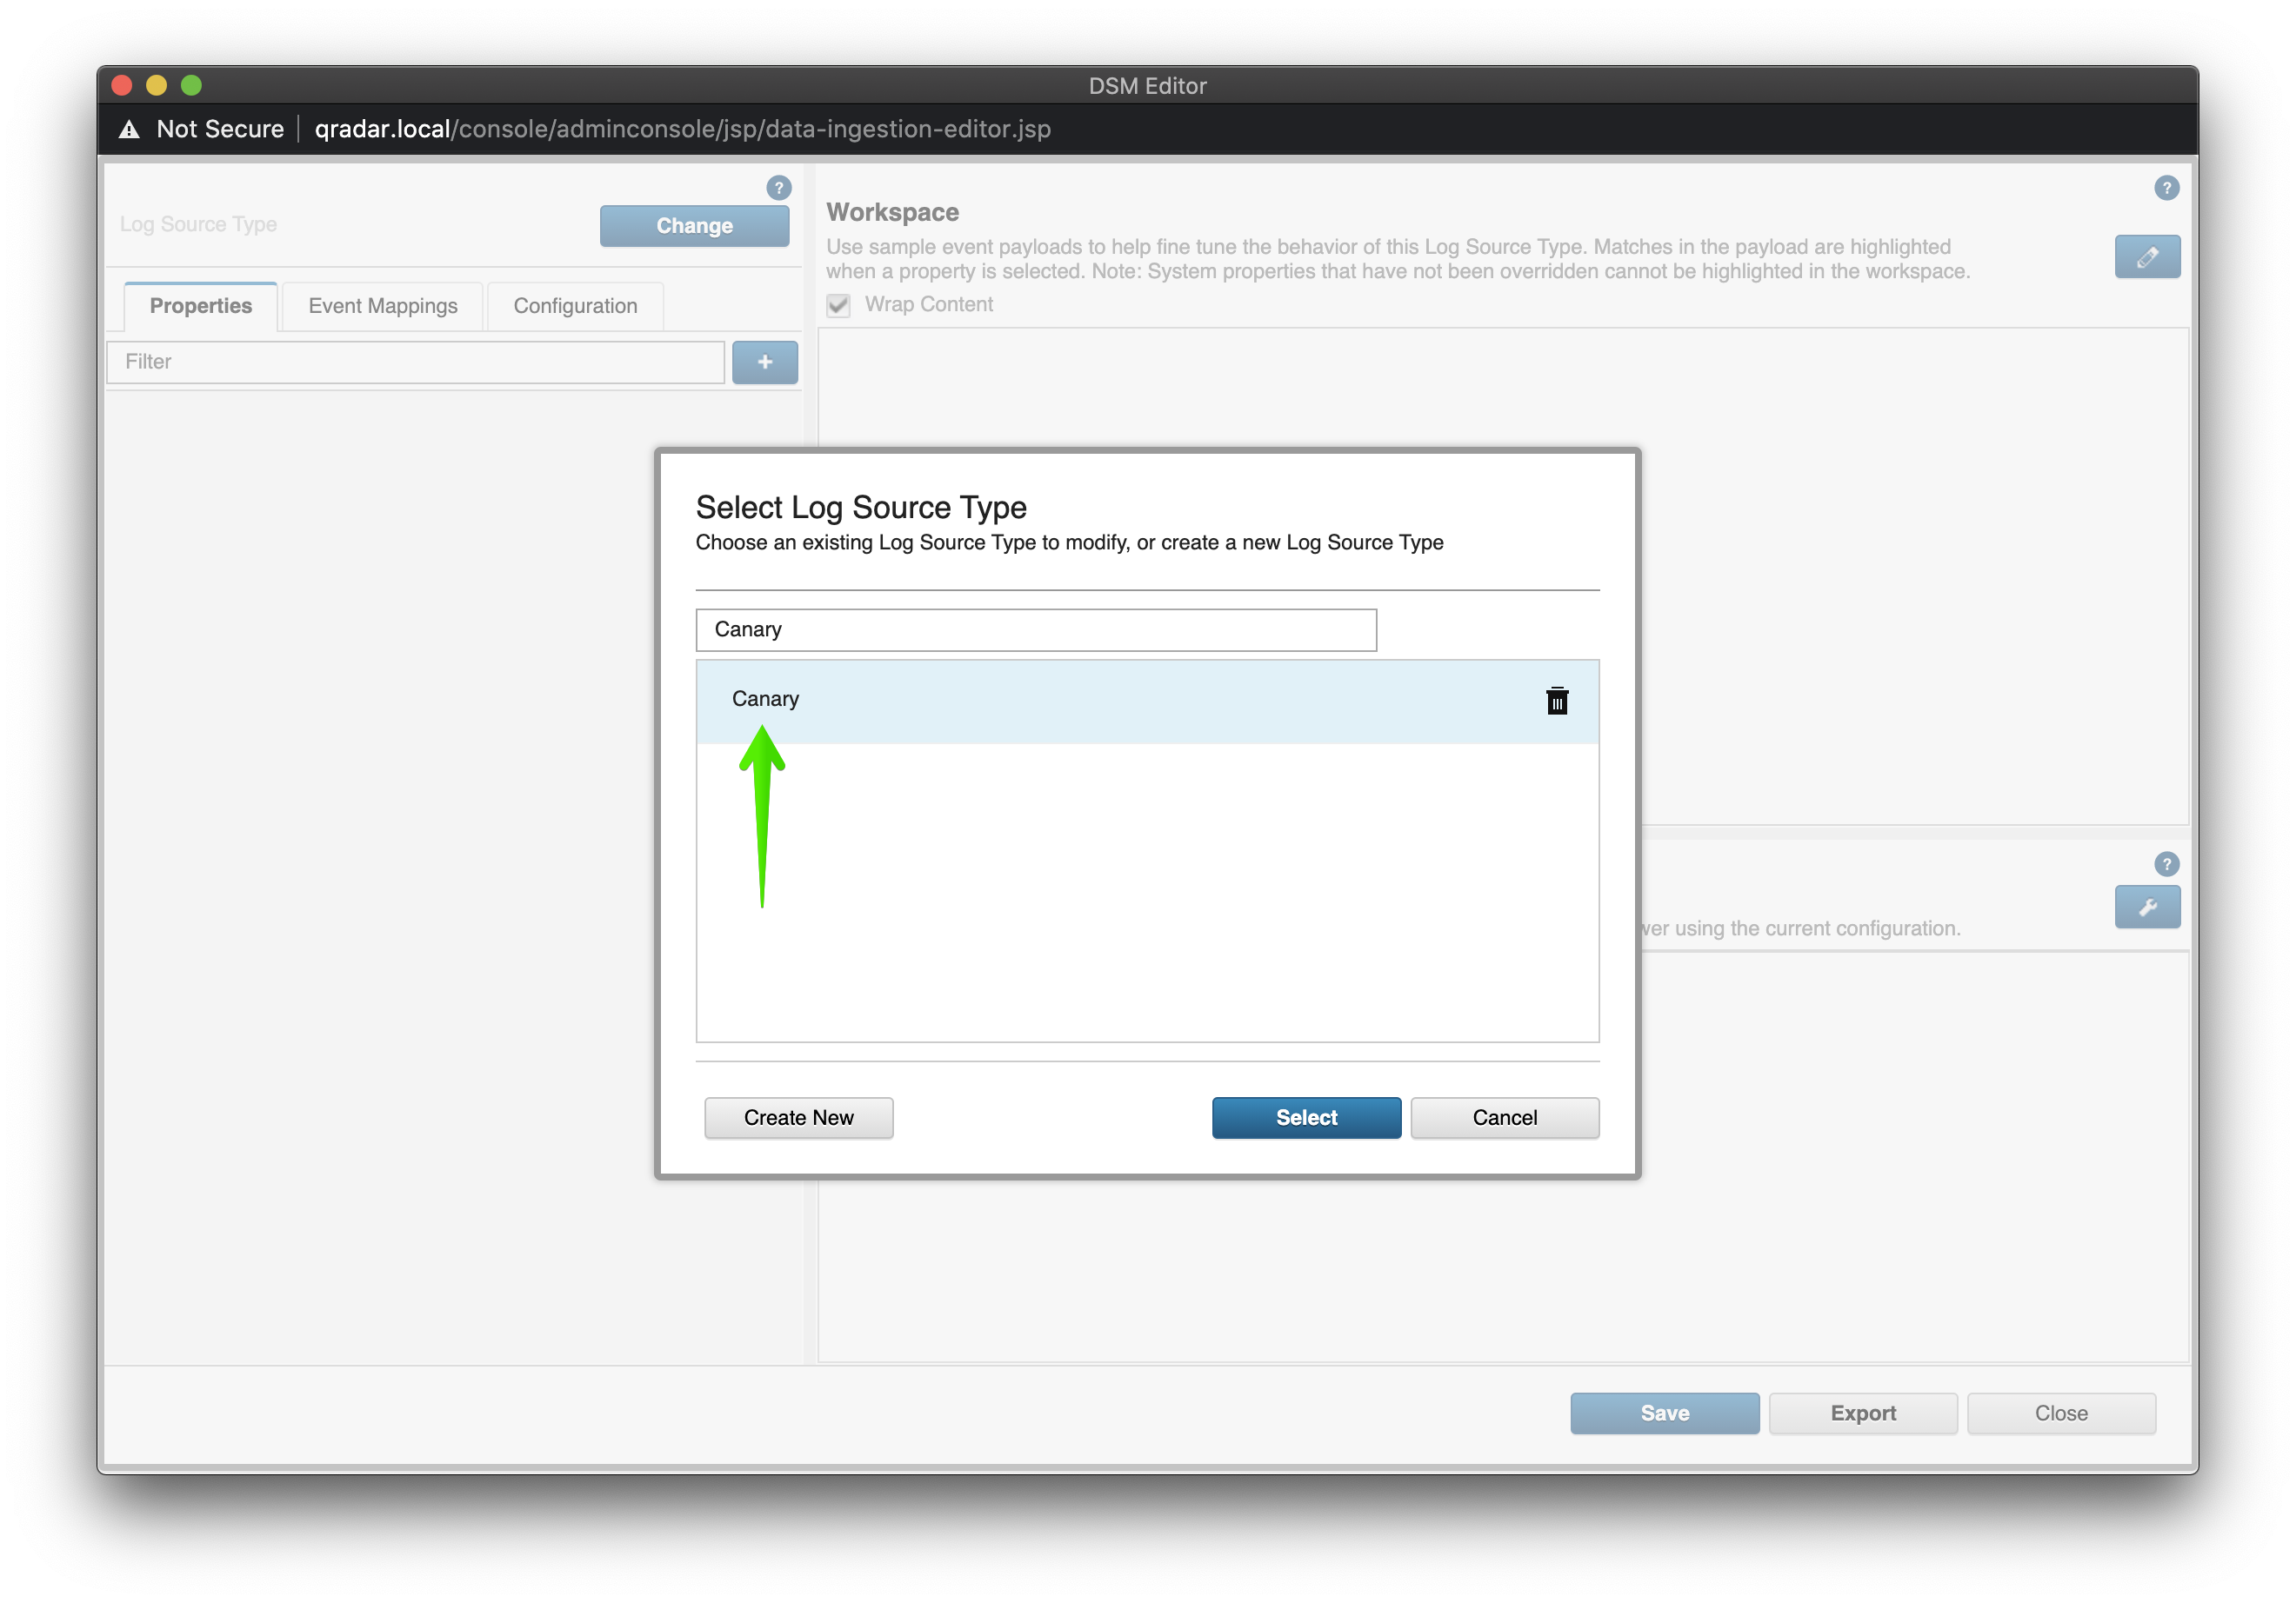Viewport: 2296px width, 1603px height.
Task: Click the Filter properties input field
Action: pyautogui.click(x=415, y=362)
